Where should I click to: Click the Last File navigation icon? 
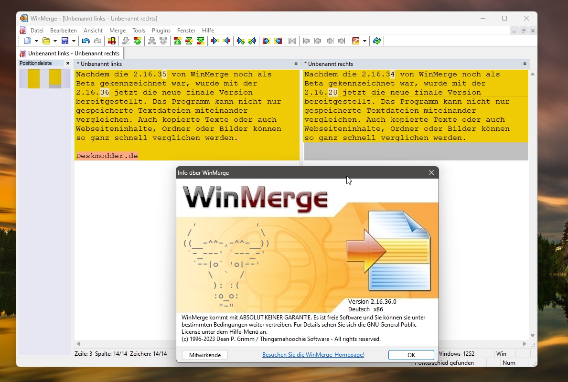(x=341, y=41)
